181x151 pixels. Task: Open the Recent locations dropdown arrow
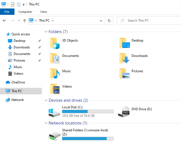[x=19, y=21]
